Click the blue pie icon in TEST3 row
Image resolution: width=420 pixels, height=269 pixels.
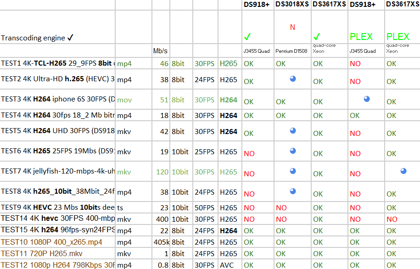click(x=367, y=99)
